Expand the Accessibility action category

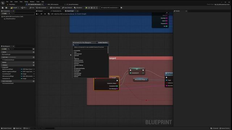pyautogui.click(x=73, y=51)
